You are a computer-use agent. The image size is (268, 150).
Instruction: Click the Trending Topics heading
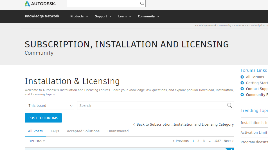254,110
